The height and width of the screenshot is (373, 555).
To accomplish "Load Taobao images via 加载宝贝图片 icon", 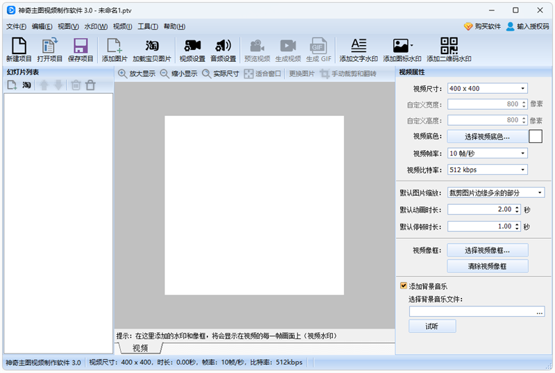I will pyautogui.click(x=151, y=50).
